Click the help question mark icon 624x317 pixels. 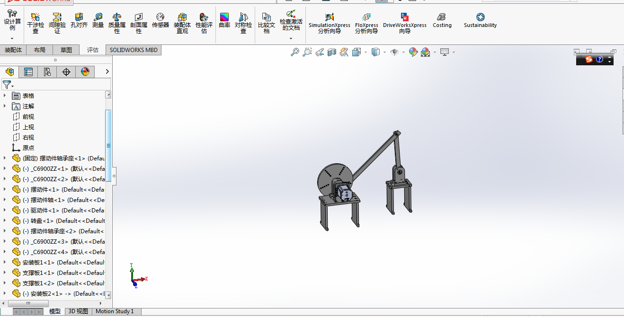pyautogui.click(x=599, y=59)
